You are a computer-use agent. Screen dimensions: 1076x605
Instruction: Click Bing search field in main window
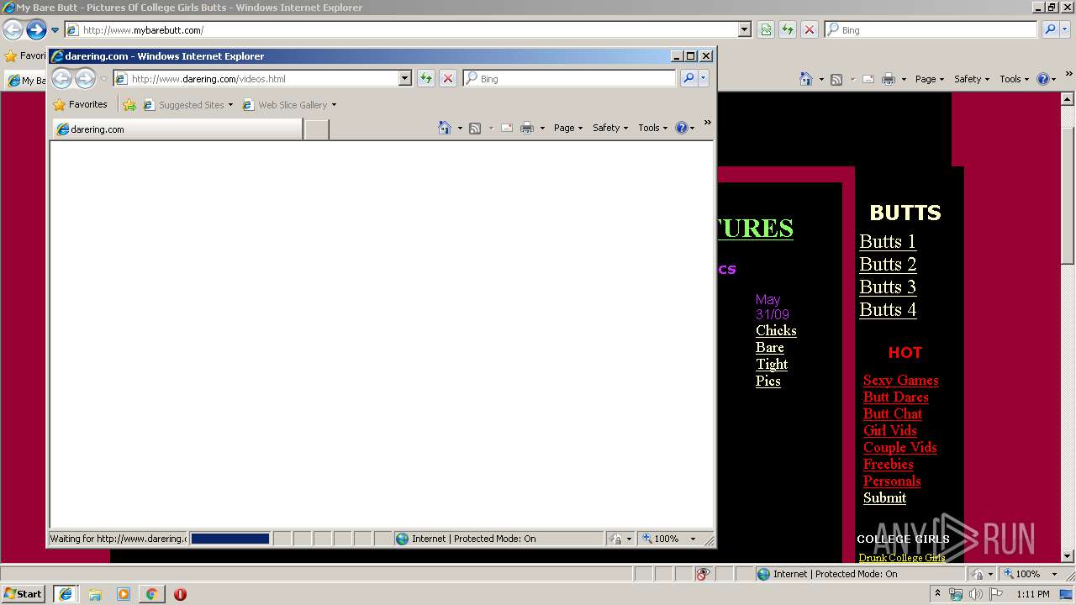[931, 29]
